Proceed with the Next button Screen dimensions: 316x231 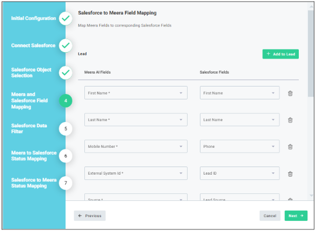(x=296, y=216)
